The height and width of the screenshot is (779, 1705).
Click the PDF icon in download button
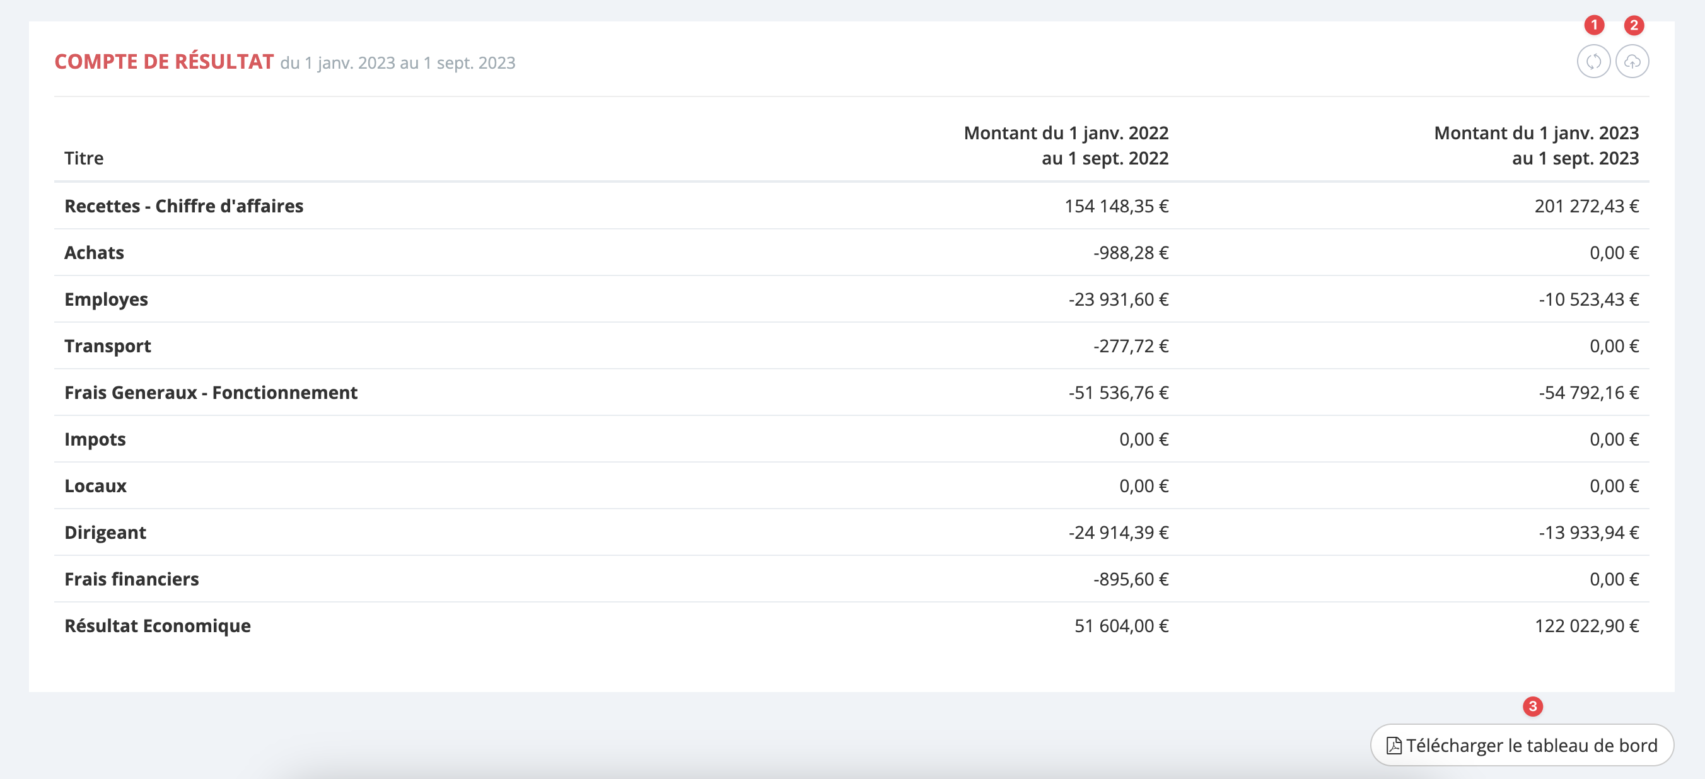(x=1394, y=745)
